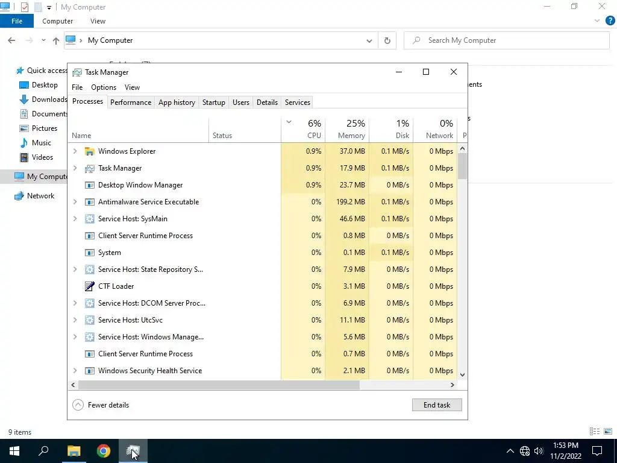Click the Antimalware Service Executable icon

[90, 202]
